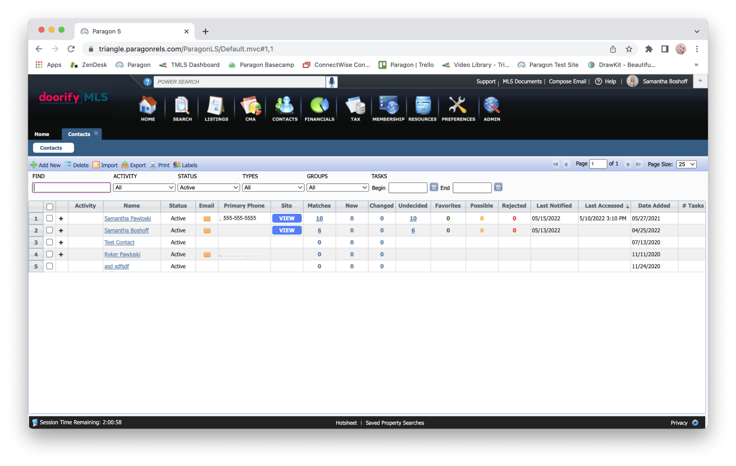736x466 pixels.
Task: Open the Tasks End date calendar icon
Action: click(x=498, y=187)
